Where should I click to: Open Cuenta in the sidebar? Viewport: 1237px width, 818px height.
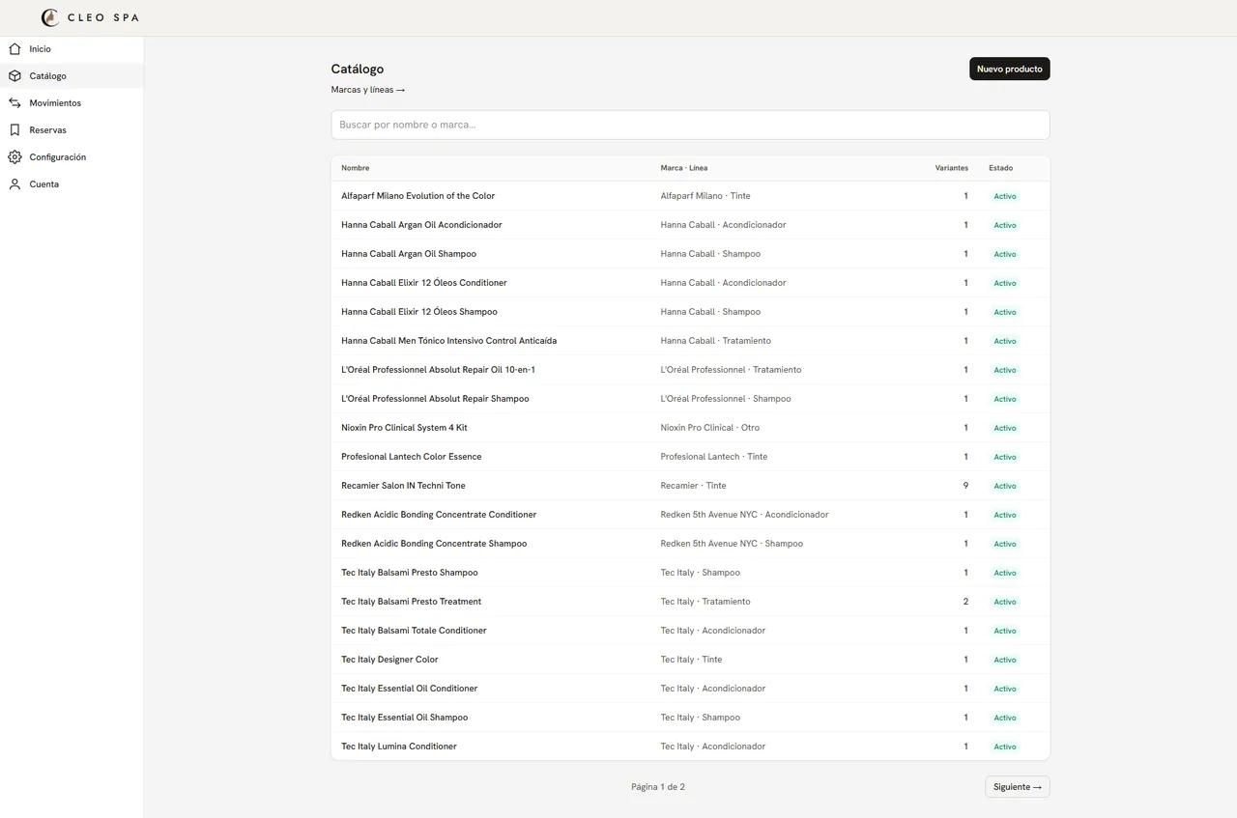pos(72,184)
